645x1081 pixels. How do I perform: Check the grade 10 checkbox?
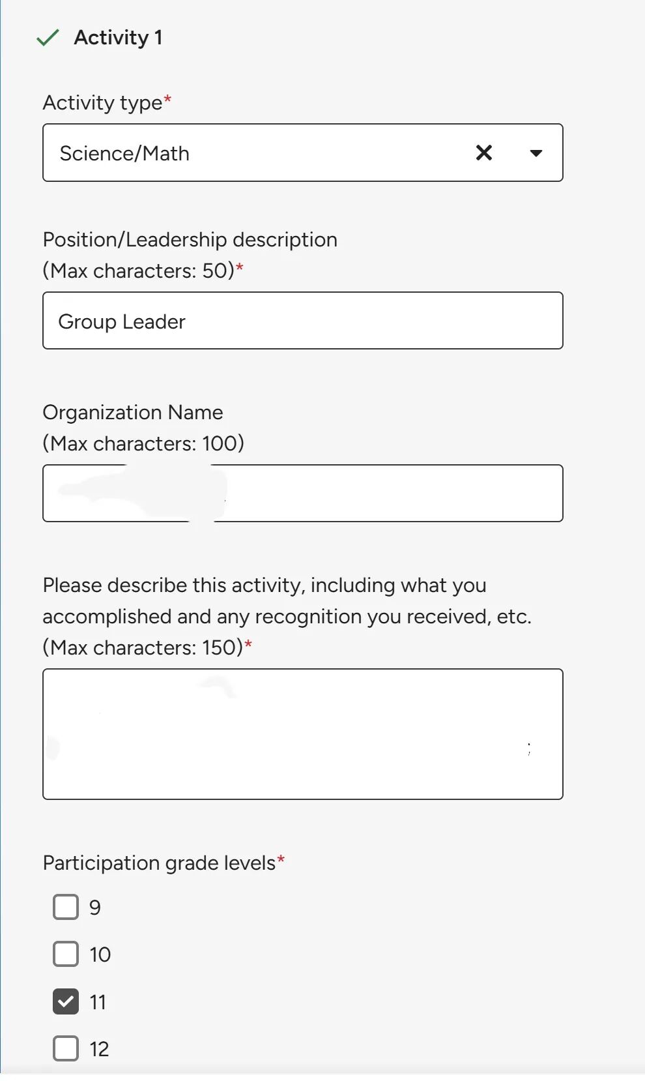(66, 954)
